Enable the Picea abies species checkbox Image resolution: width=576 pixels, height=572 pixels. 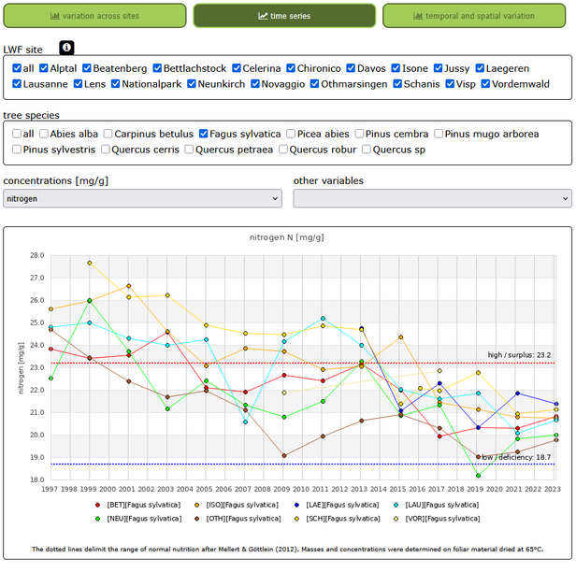tap(293, 134)
